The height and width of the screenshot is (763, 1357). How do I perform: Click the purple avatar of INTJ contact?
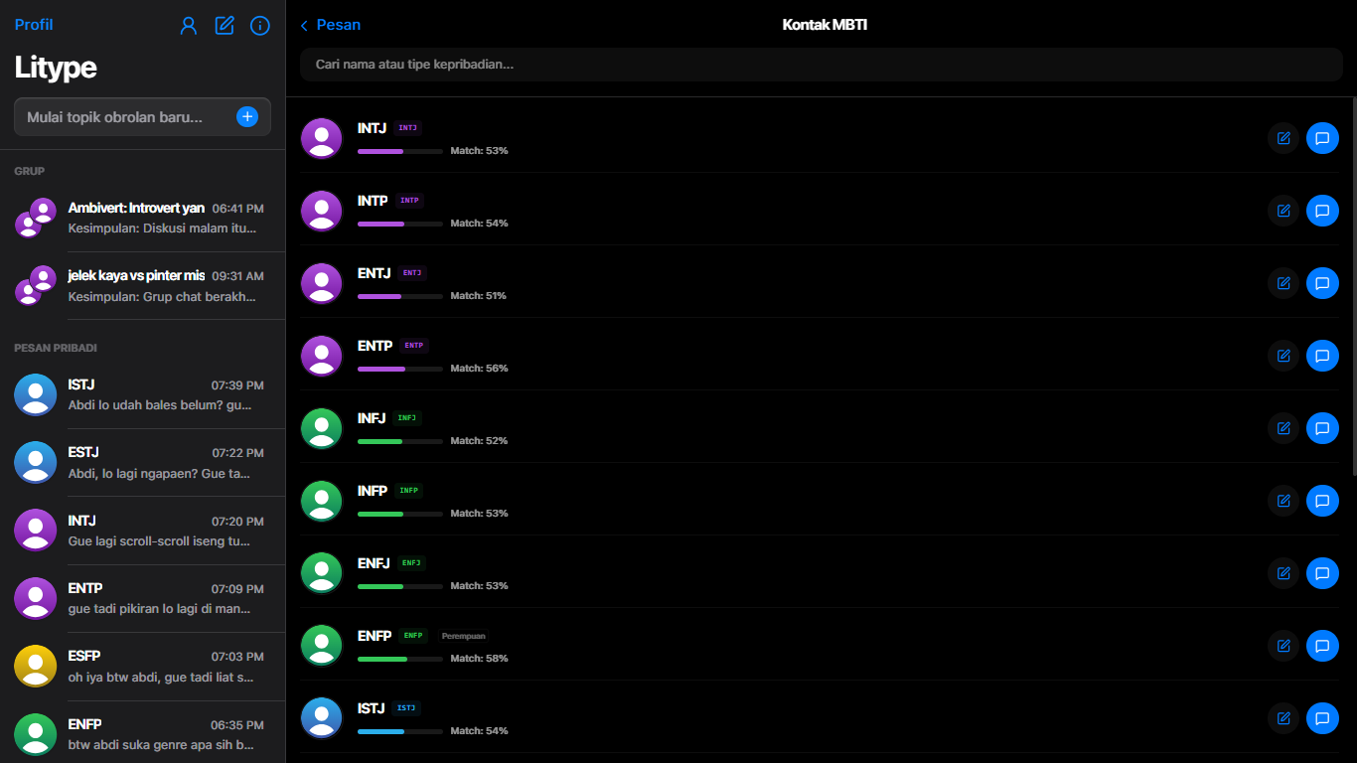click(321, 138)
